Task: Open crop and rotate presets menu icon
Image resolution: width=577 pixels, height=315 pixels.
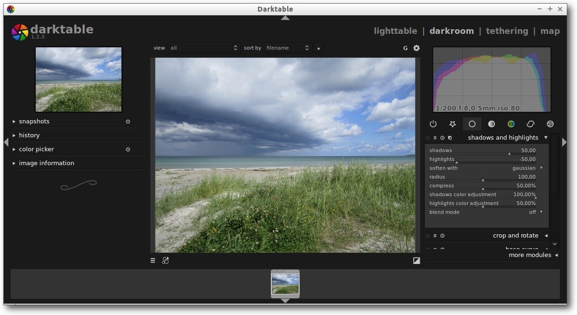Action: coord(435,236)
